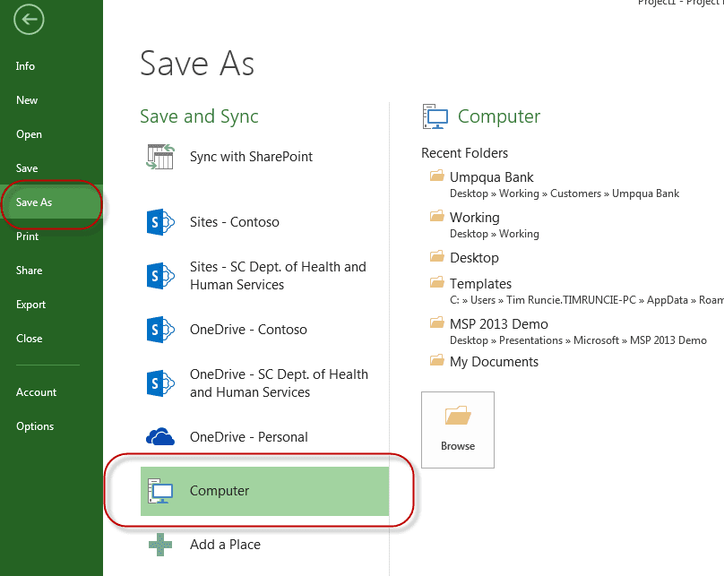Open the Desktop recent folder
The width and height of the screenshot is (724, 576).
474,257
